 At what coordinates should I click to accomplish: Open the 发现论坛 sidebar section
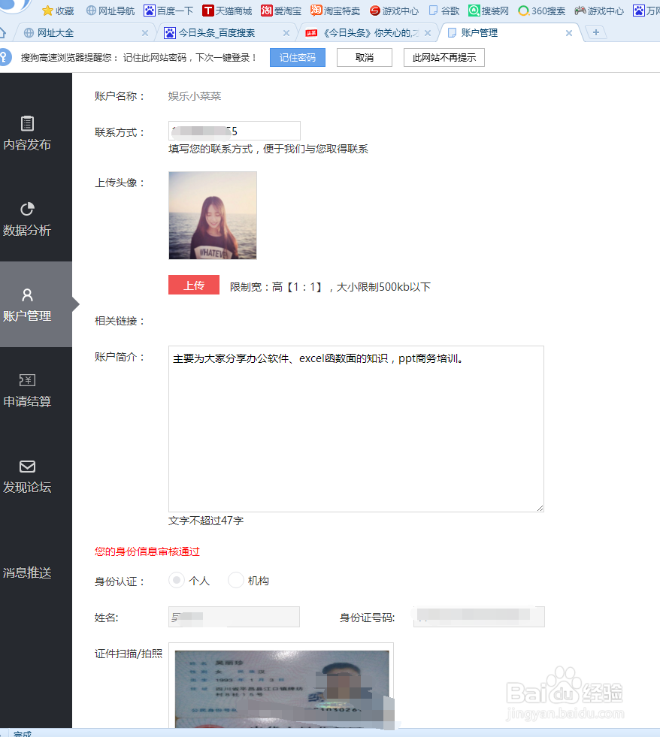28,476
